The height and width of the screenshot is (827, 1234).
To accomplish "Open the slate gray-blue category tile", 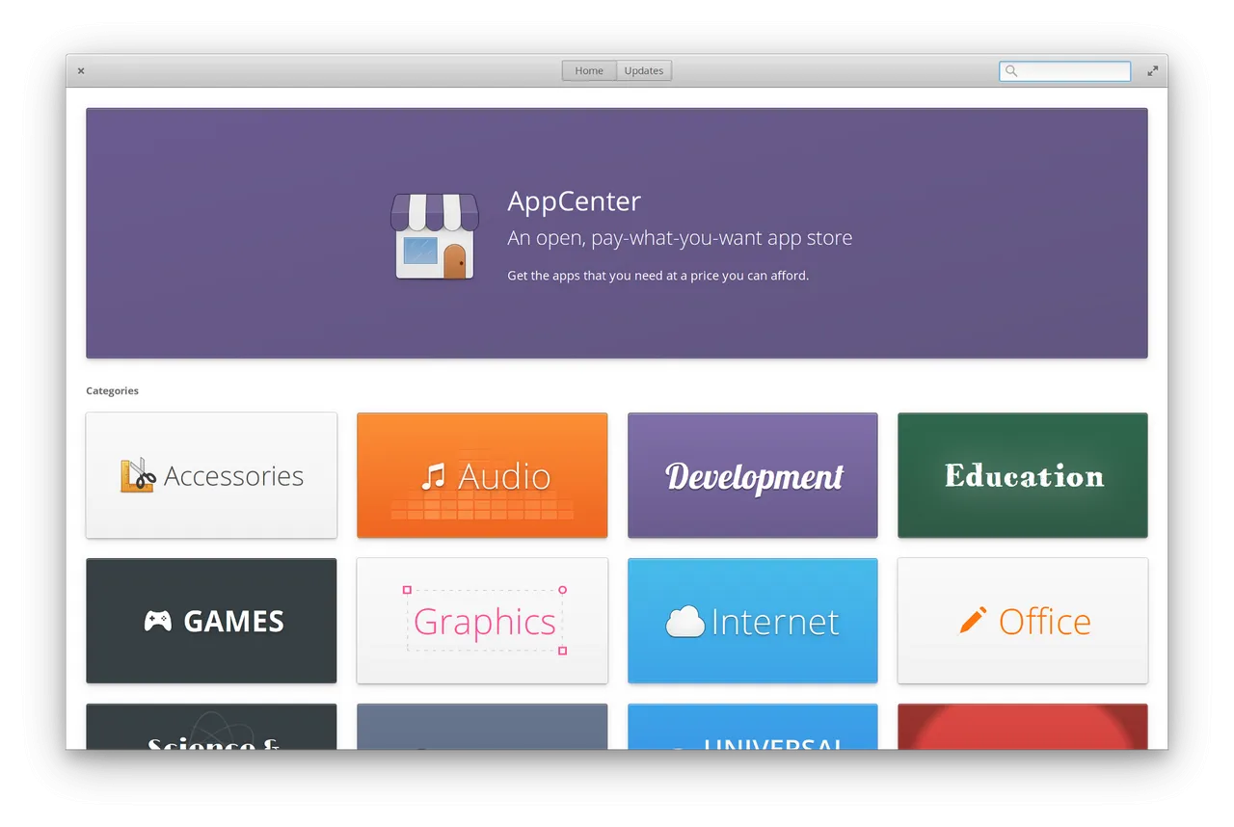I will click(x=482, y=726).
